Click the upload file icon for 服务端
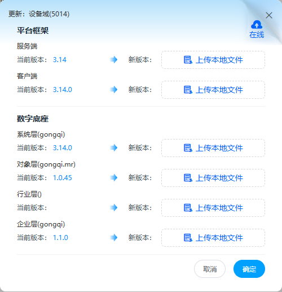The image size is (282, 292). [x=188, y=60]
